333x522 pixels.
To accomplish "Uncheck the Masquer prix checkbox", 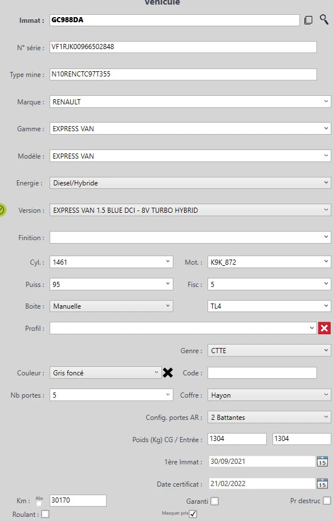I will point(193,513).
